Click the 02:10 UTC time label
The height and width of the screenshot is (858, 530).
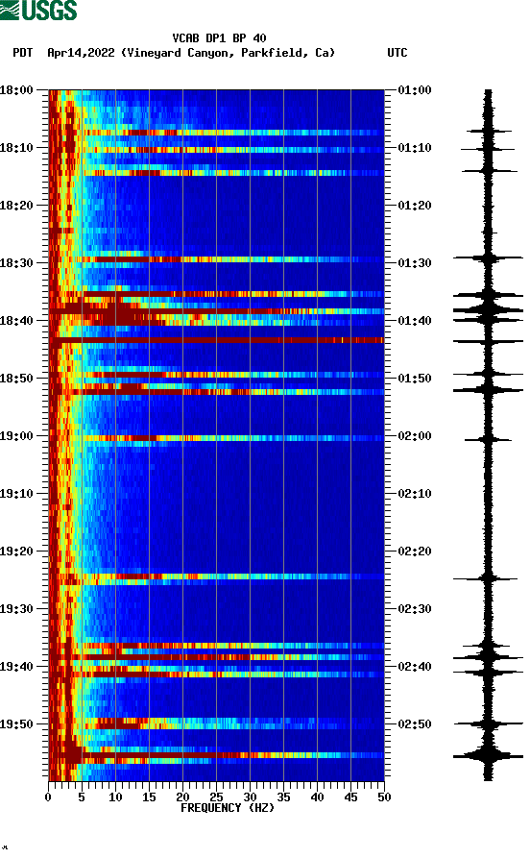415,494
